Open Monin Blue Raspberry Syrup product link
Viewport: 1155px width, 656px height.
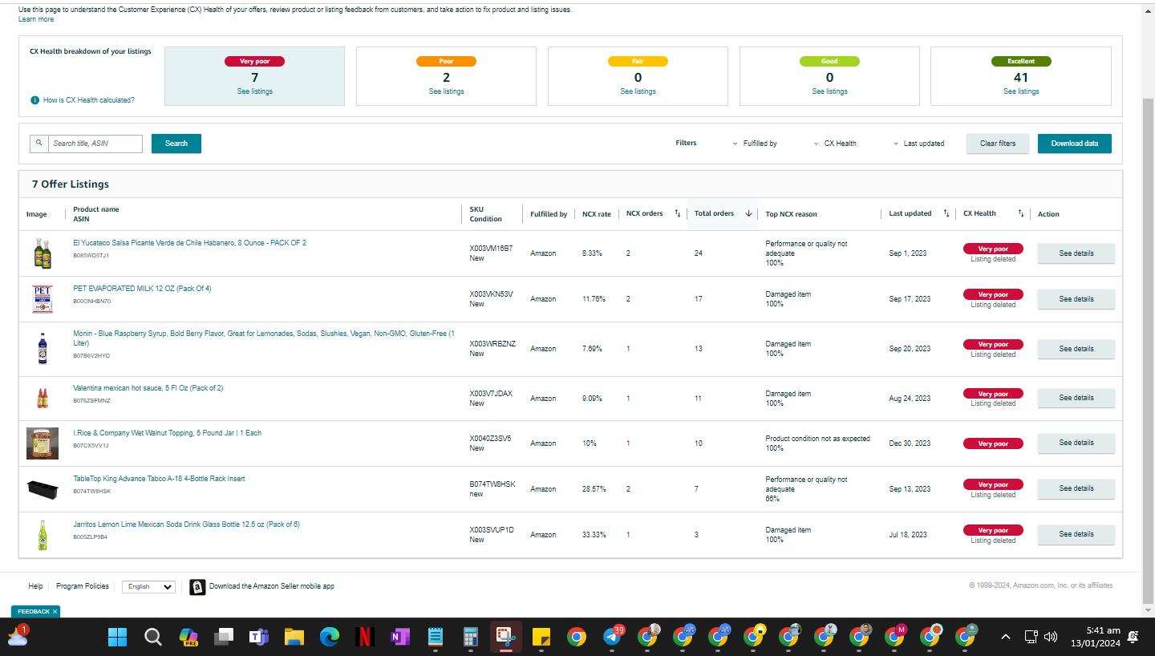click(x=264, y=338)
